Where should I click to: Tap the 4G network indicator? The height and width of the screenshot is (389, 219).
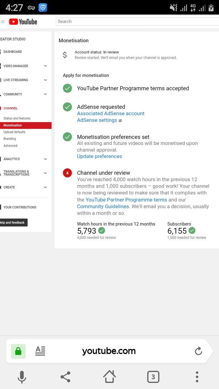[193, 7]
